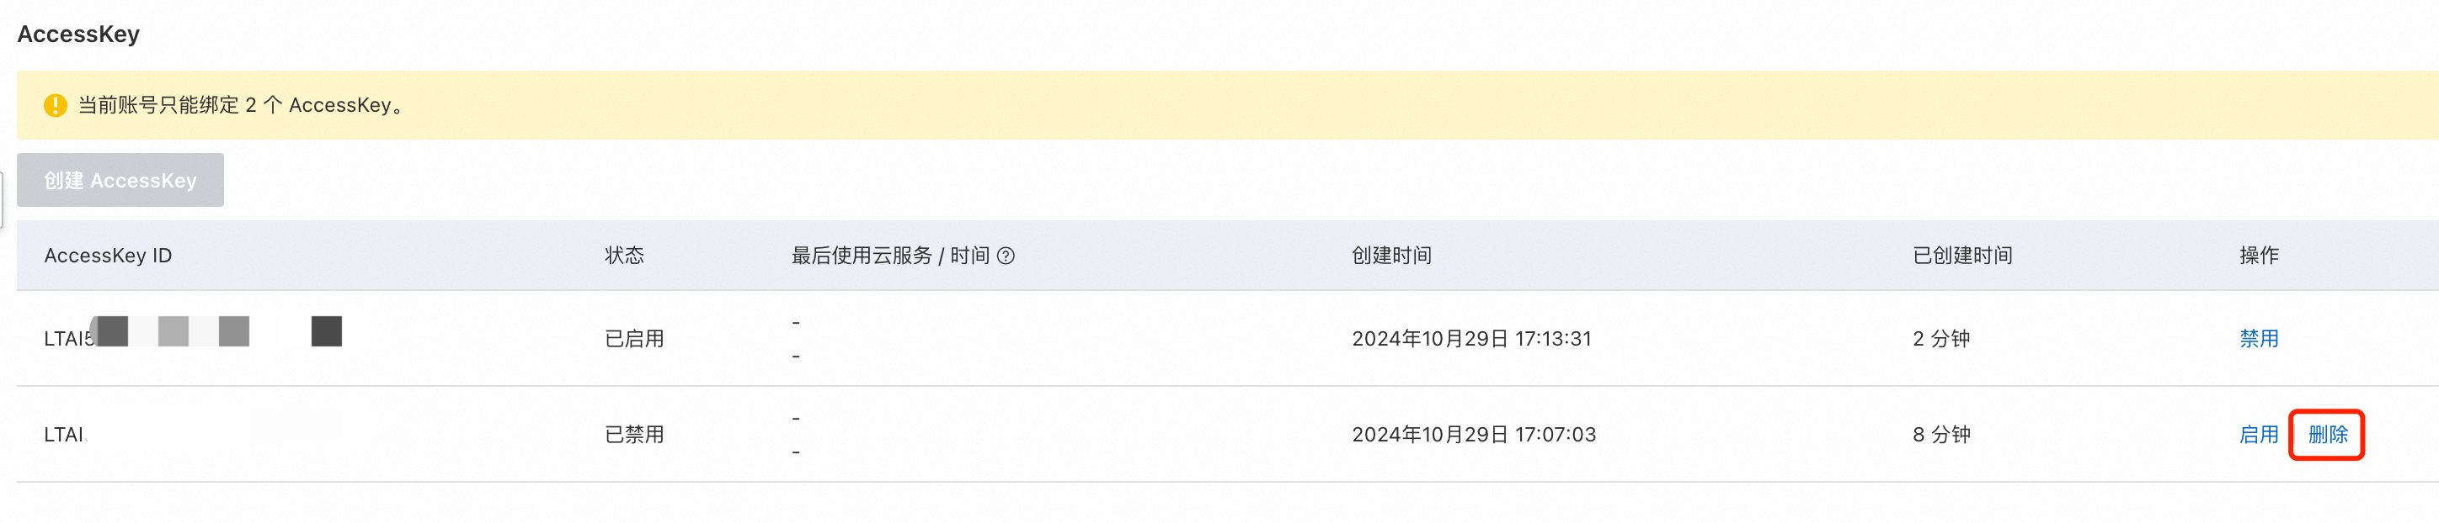Click the 当前账号只能绑定 2 个 AccessKey notice text

[x=241, y=105]
